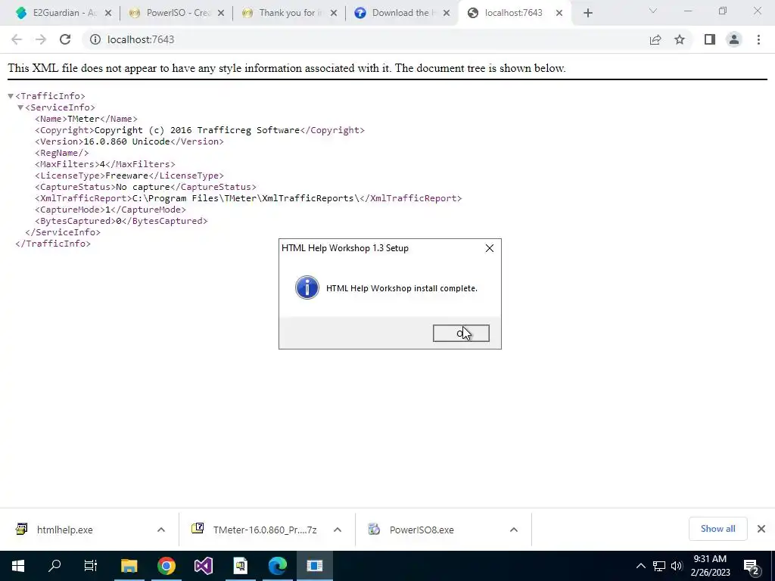The width and height of the screenshot is (775, 581).
Task: Expand options for TMeter download
Action: click(x=338, y=530)
